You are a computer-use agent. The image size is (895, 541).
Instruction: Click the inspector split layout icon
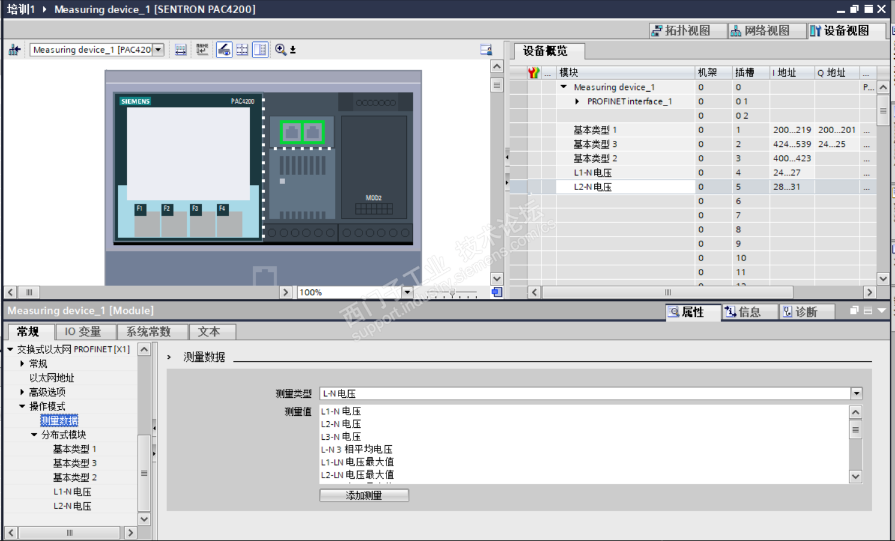(x=867, y=310)
